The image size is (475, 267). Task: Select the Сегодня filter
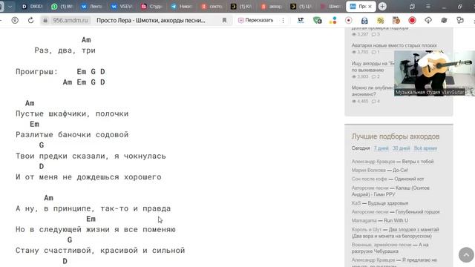(x=361, y=148)
